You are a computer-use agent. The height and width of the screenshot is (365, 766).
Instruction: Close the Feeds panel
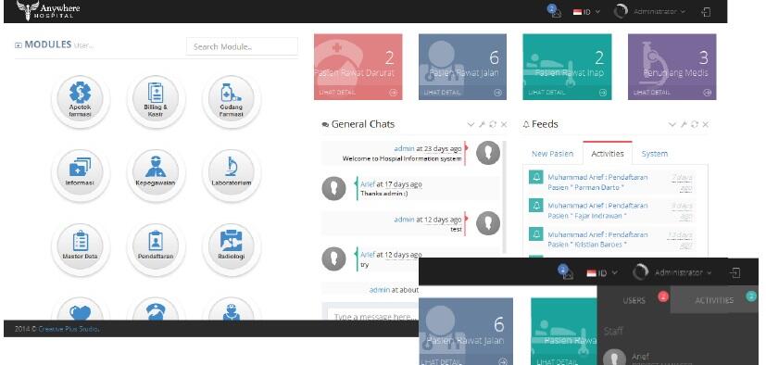click(x=706, y=124)
